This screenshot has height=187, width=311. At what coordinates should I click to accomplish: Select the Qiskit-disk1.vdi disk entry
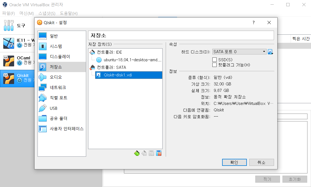pos(129,75)
